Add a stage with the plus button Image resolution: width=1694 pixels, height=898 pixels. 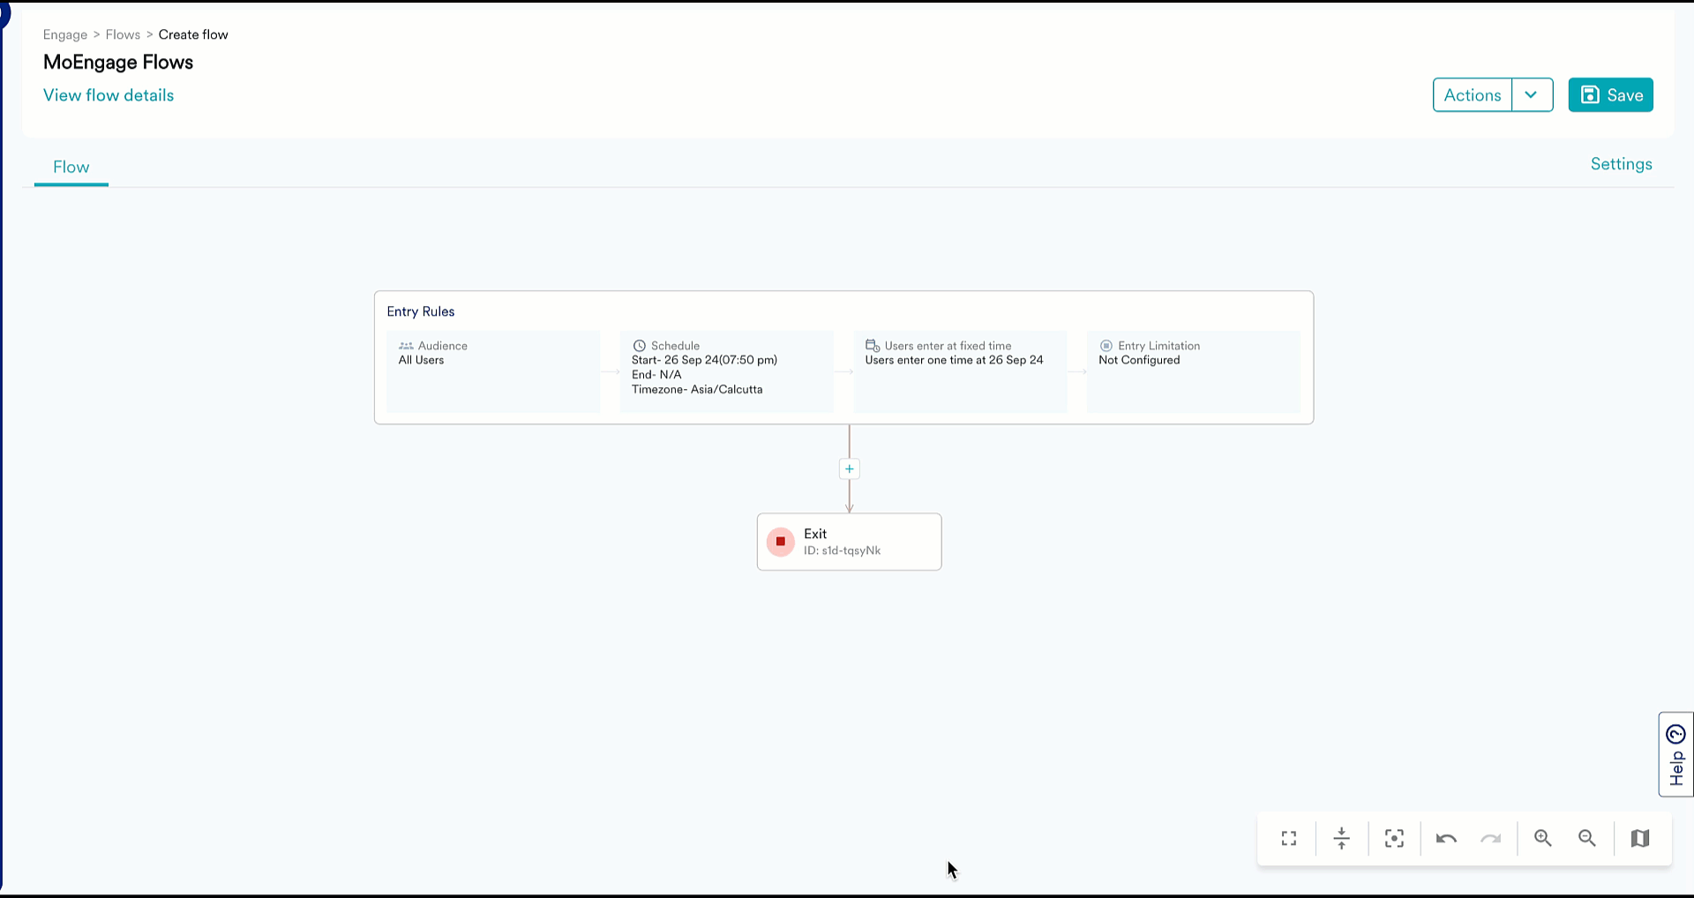(x=849, y=469)
